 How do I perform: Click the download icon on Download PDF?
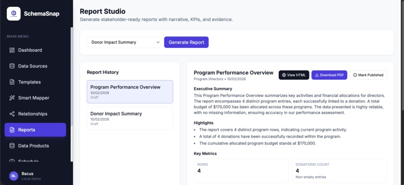pyautogui.click(x=317, y=75)
